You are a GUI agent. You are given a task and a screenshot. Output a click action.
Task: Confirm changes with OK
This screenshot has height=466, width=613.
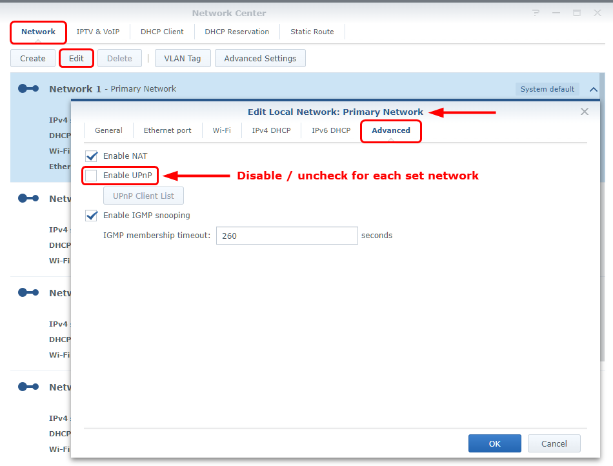(494, 443)
